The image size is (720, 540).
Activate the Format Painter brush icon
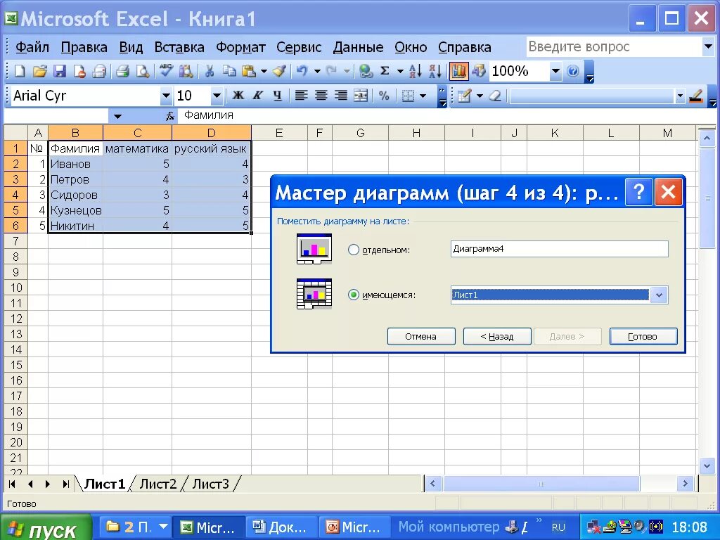click(279, 71)
